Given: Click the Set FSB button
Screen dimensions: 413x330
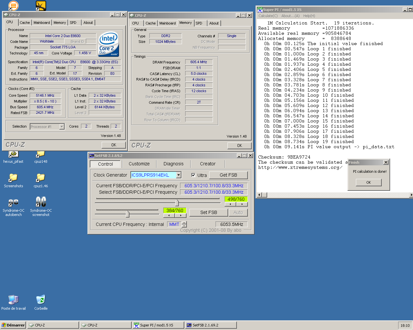Looking at the screenshot, I should pos(209,212).
